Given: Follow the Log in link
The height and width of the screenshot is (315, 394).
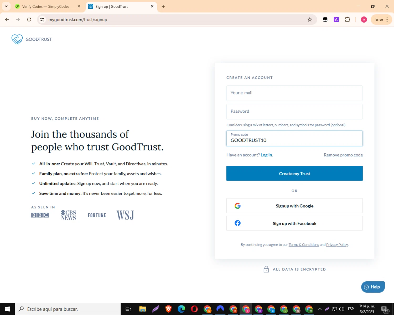Looking at the screenshot, I should point(267,155).
